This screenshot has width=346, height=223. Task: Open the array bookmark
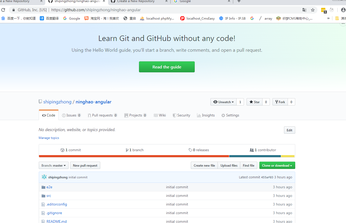pyautogui.click(x=265, y=18)
